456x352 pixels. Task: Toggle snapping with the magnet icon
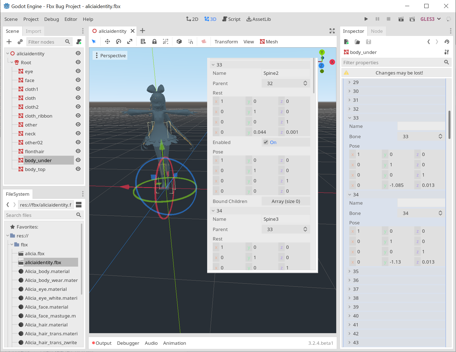191,41
